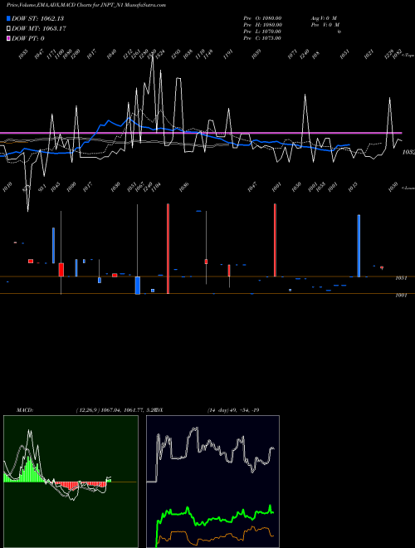
Task: Click the ADX (14 day) header label
Action: [x=207, y=410]
